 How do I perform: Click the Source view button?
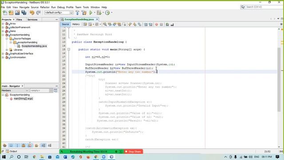(65, 24)
